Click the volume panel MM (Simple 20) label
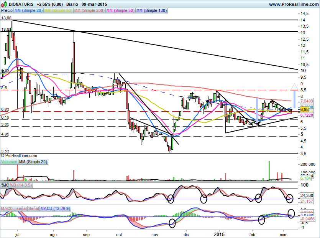 (x=33, y=162)
